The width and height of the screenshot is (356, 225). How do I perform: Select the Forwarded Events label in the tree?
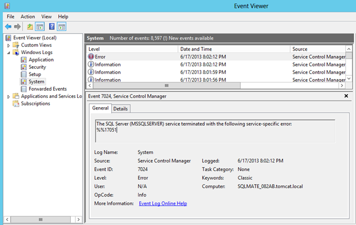point(48,89)
